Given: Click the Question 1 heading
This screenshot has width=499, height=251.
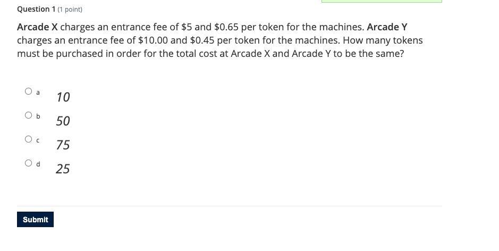Looking at the screenshot, I should pyautogui.click(x=36, y=9).
